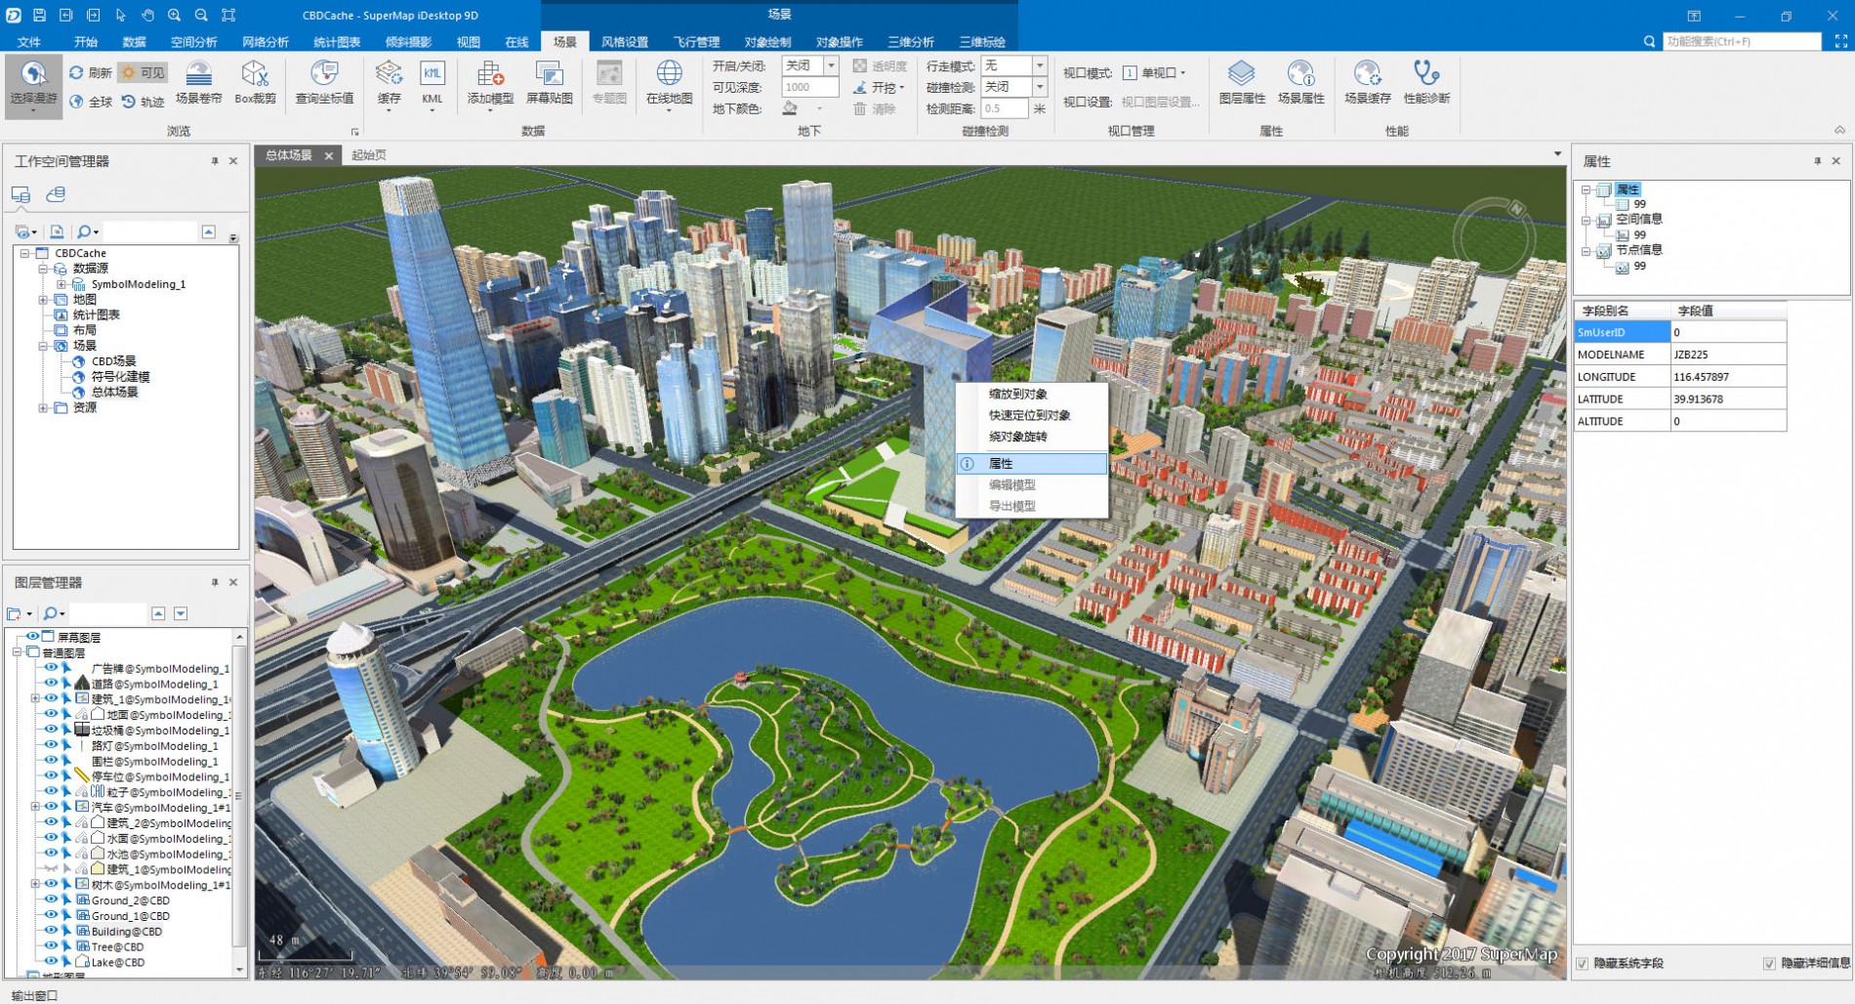Click the 开挖 excavation tool
This screenshot has height=1004, width=1855.
(879, 87)
